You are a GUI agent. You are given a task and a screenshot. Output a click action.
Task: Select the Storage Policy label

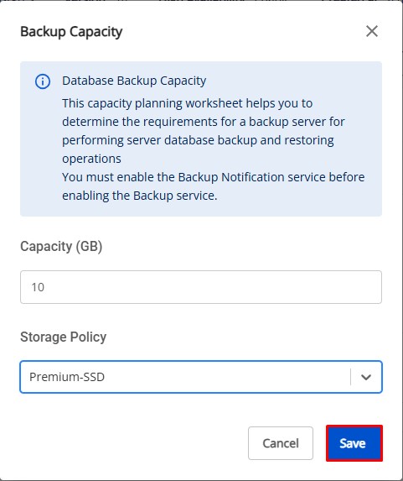pyautogui.click(x=64, y=337)
